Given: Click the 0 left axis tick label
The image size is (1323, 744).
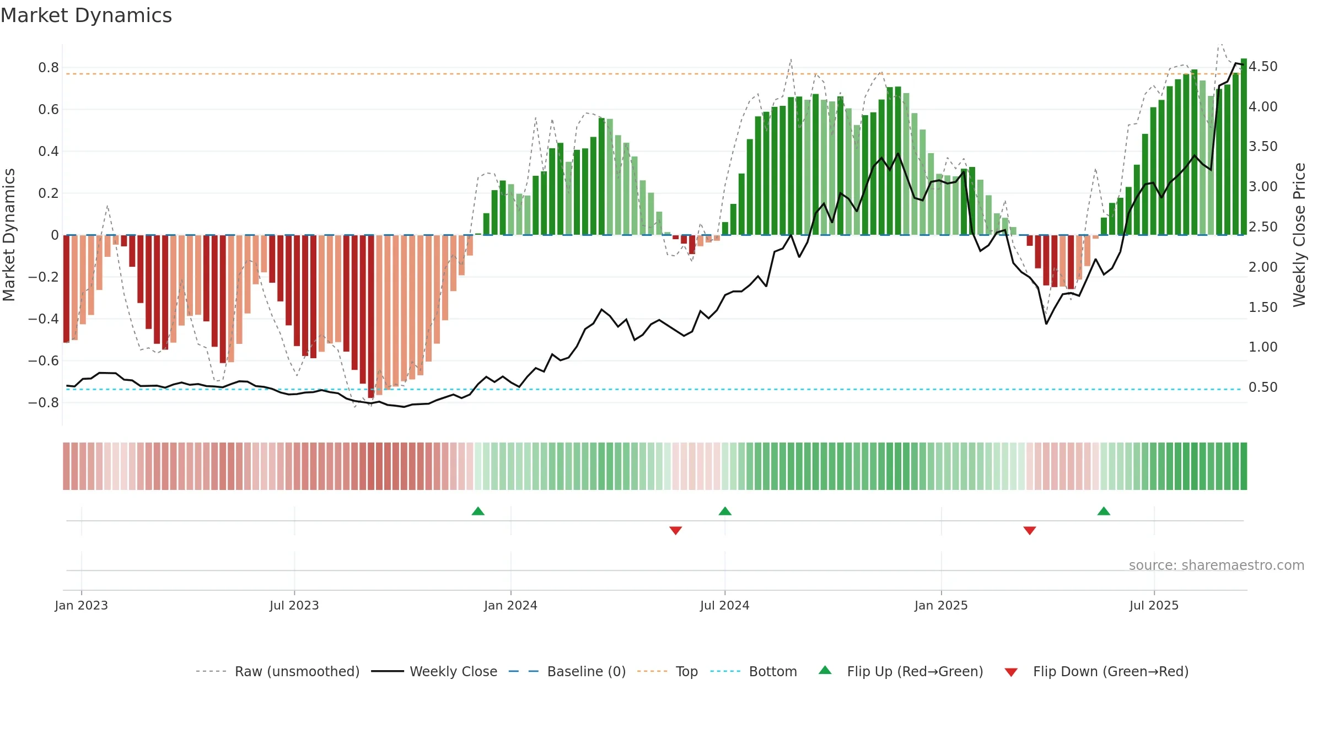Looking at the screenshot, I should [x=55, y=235].
